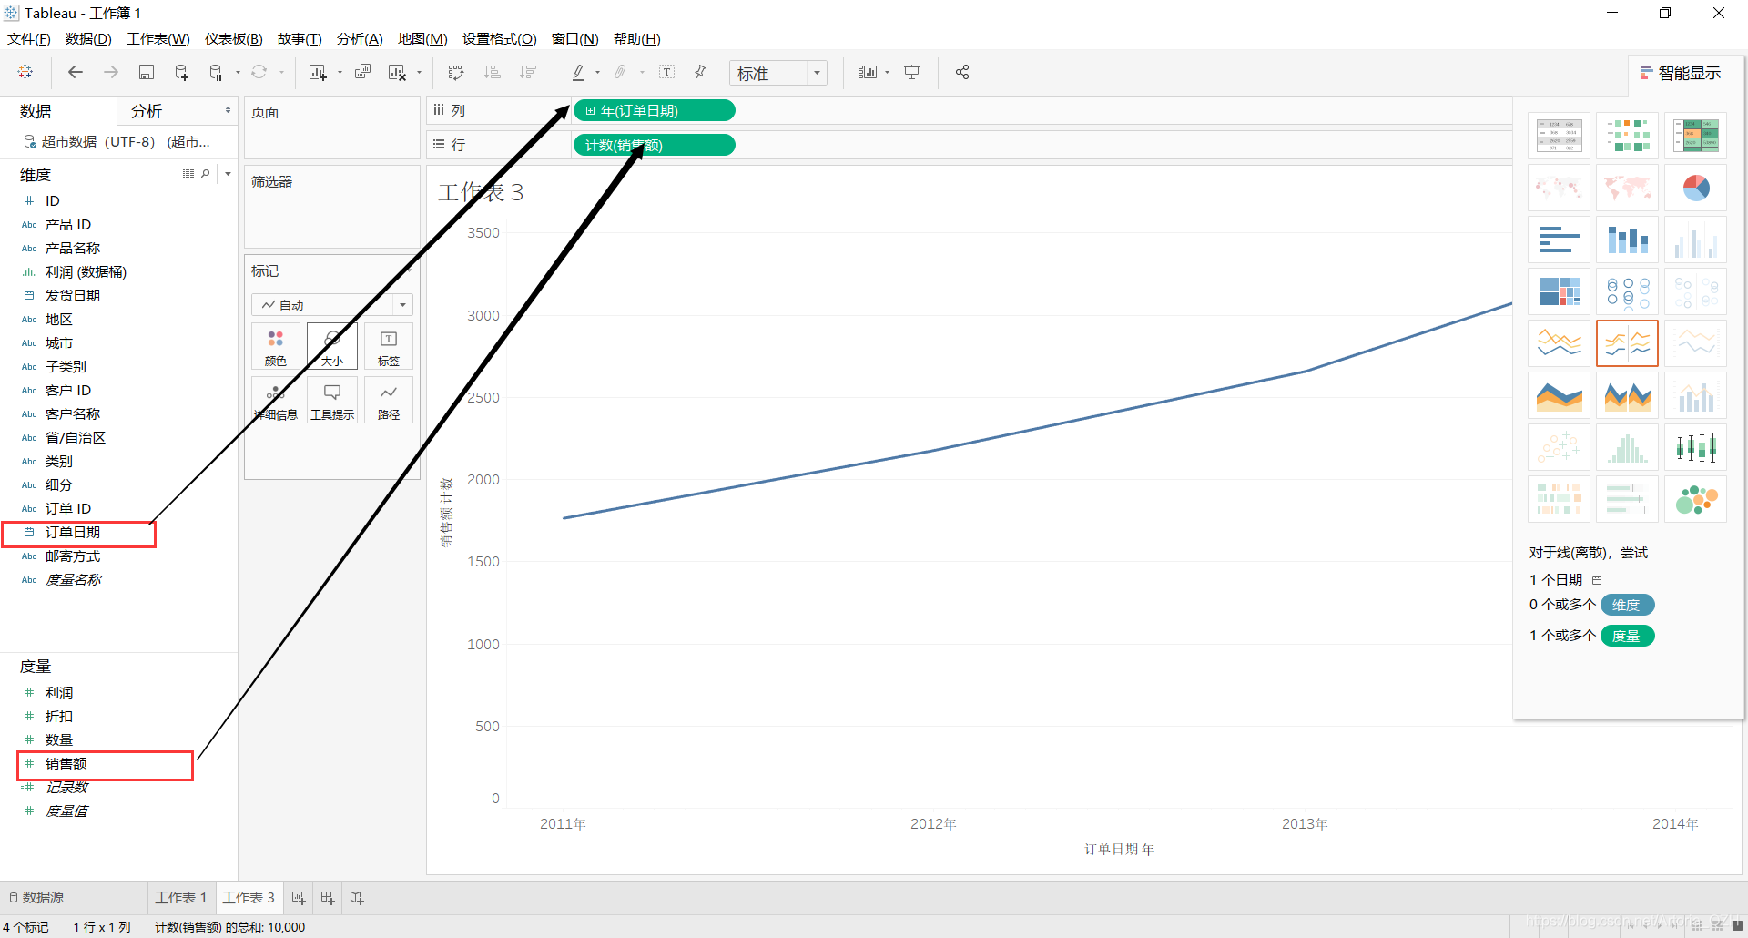Click the swap rows and columns icon
The width and height of the screenshot is (1748, 938).
click(457, 72)
